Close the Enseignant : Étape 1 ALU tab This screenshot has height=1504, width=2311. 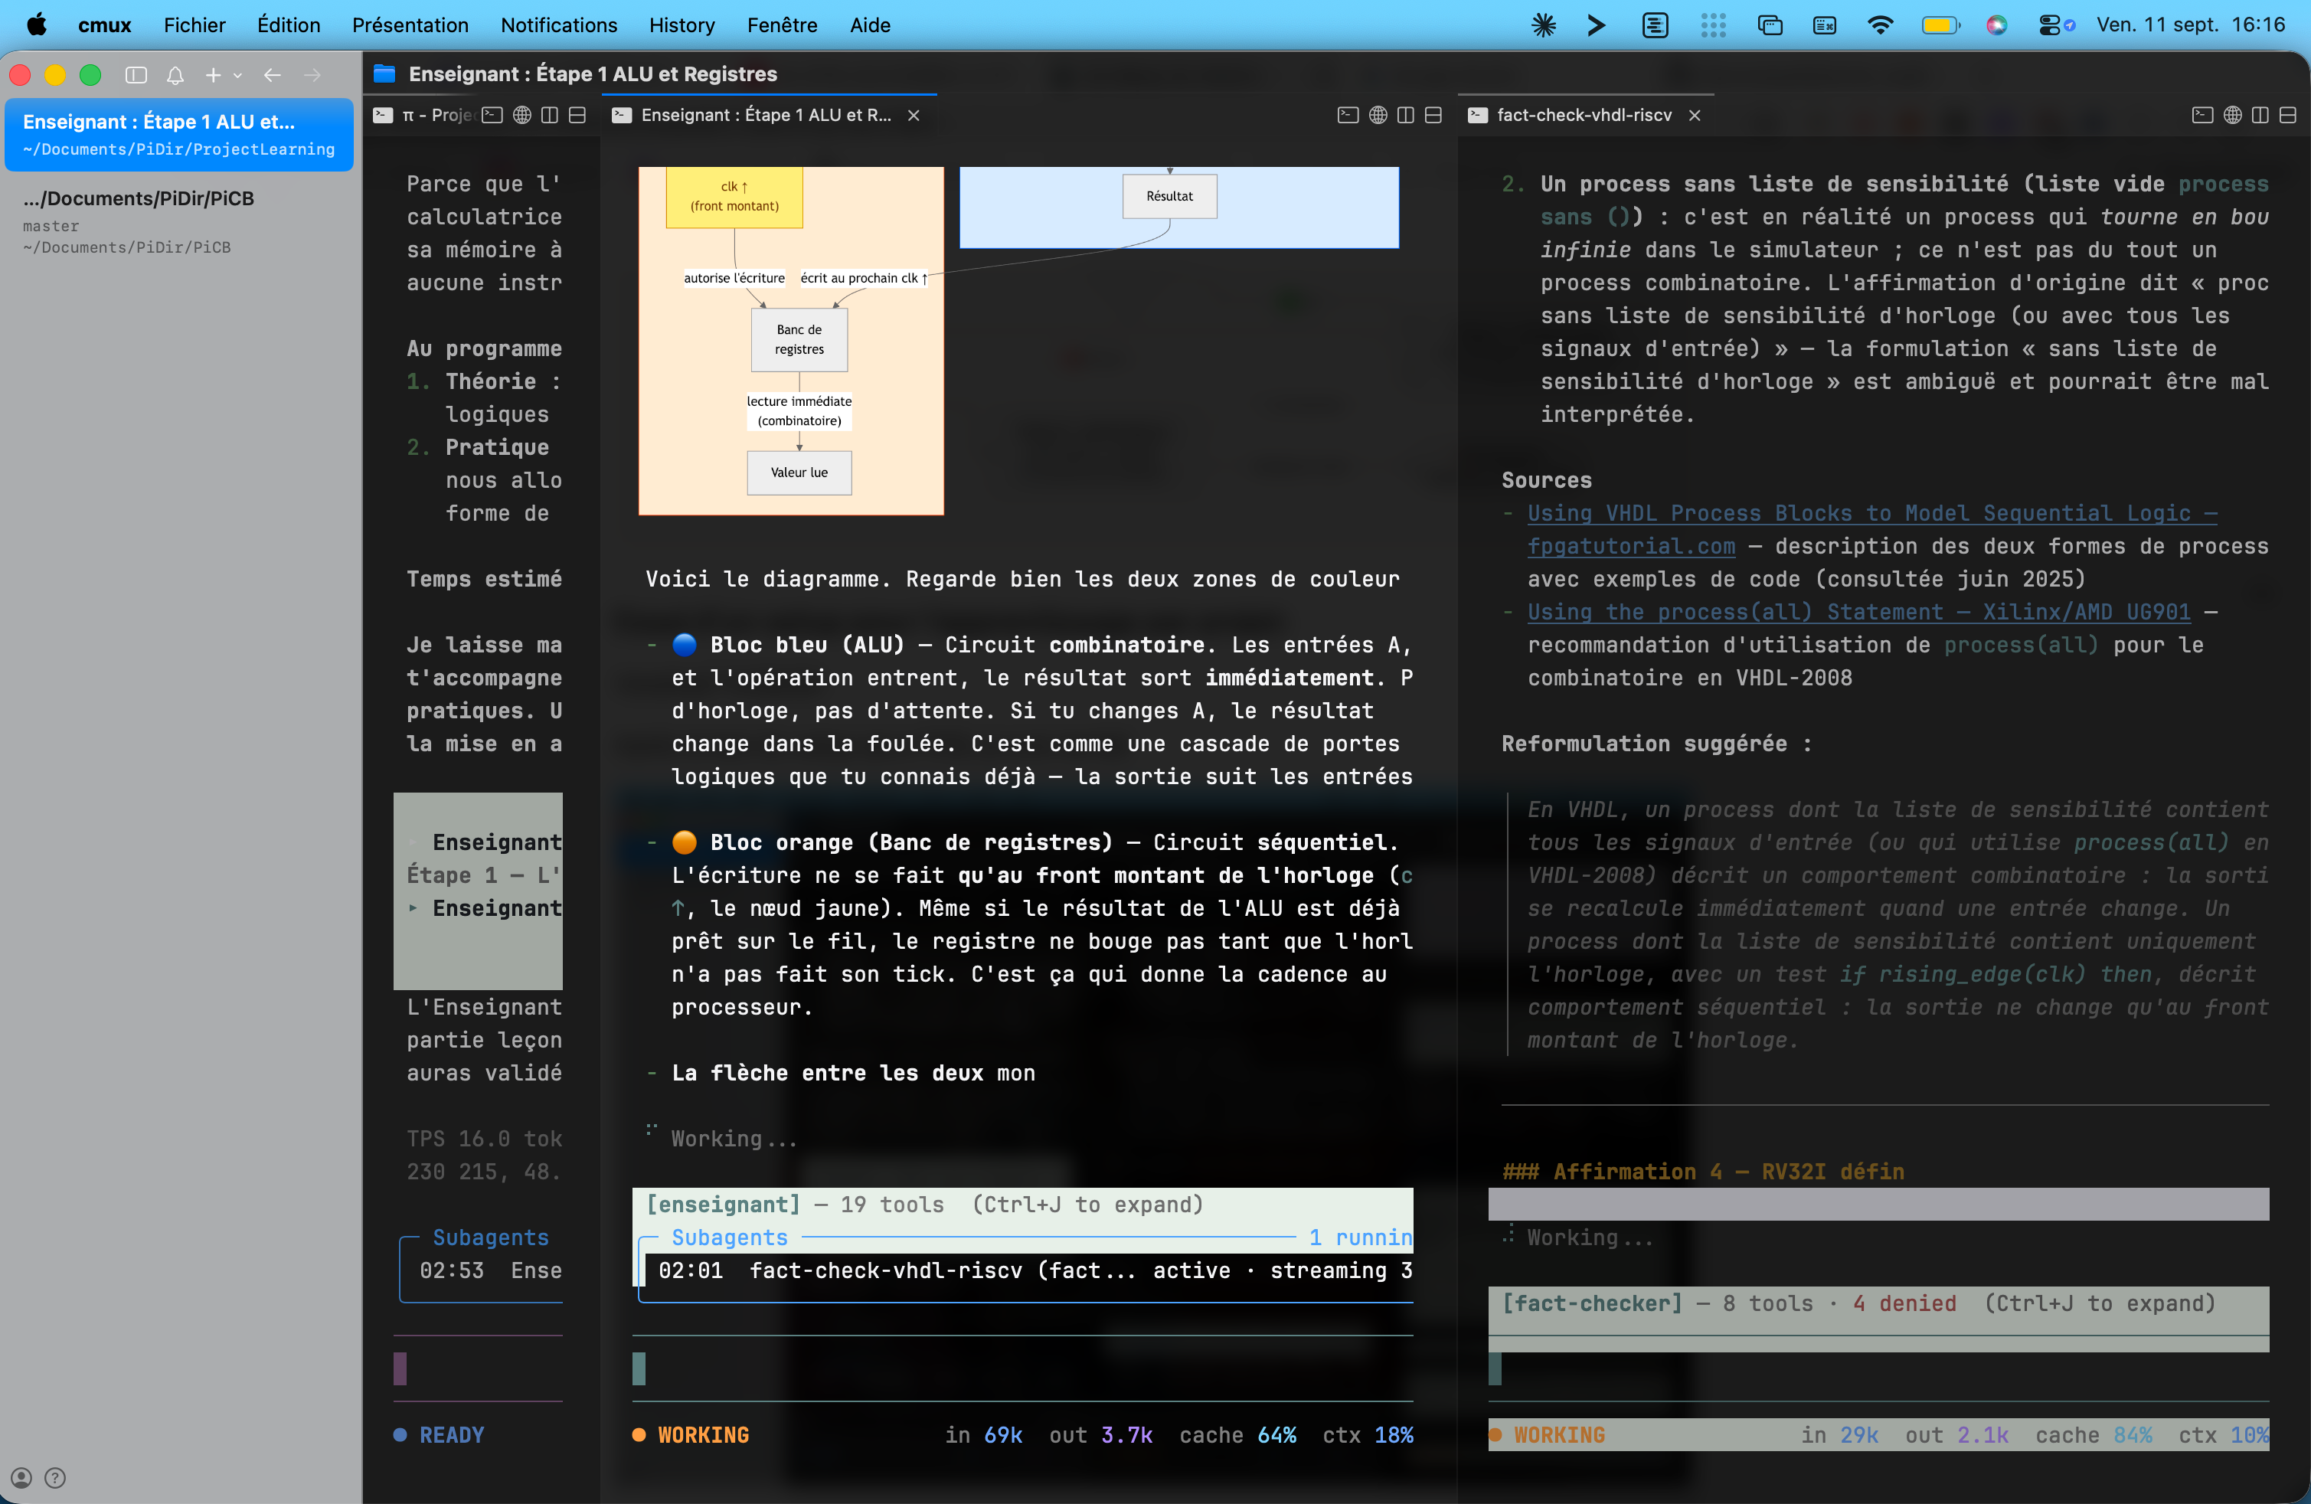(x=914, y=115)
